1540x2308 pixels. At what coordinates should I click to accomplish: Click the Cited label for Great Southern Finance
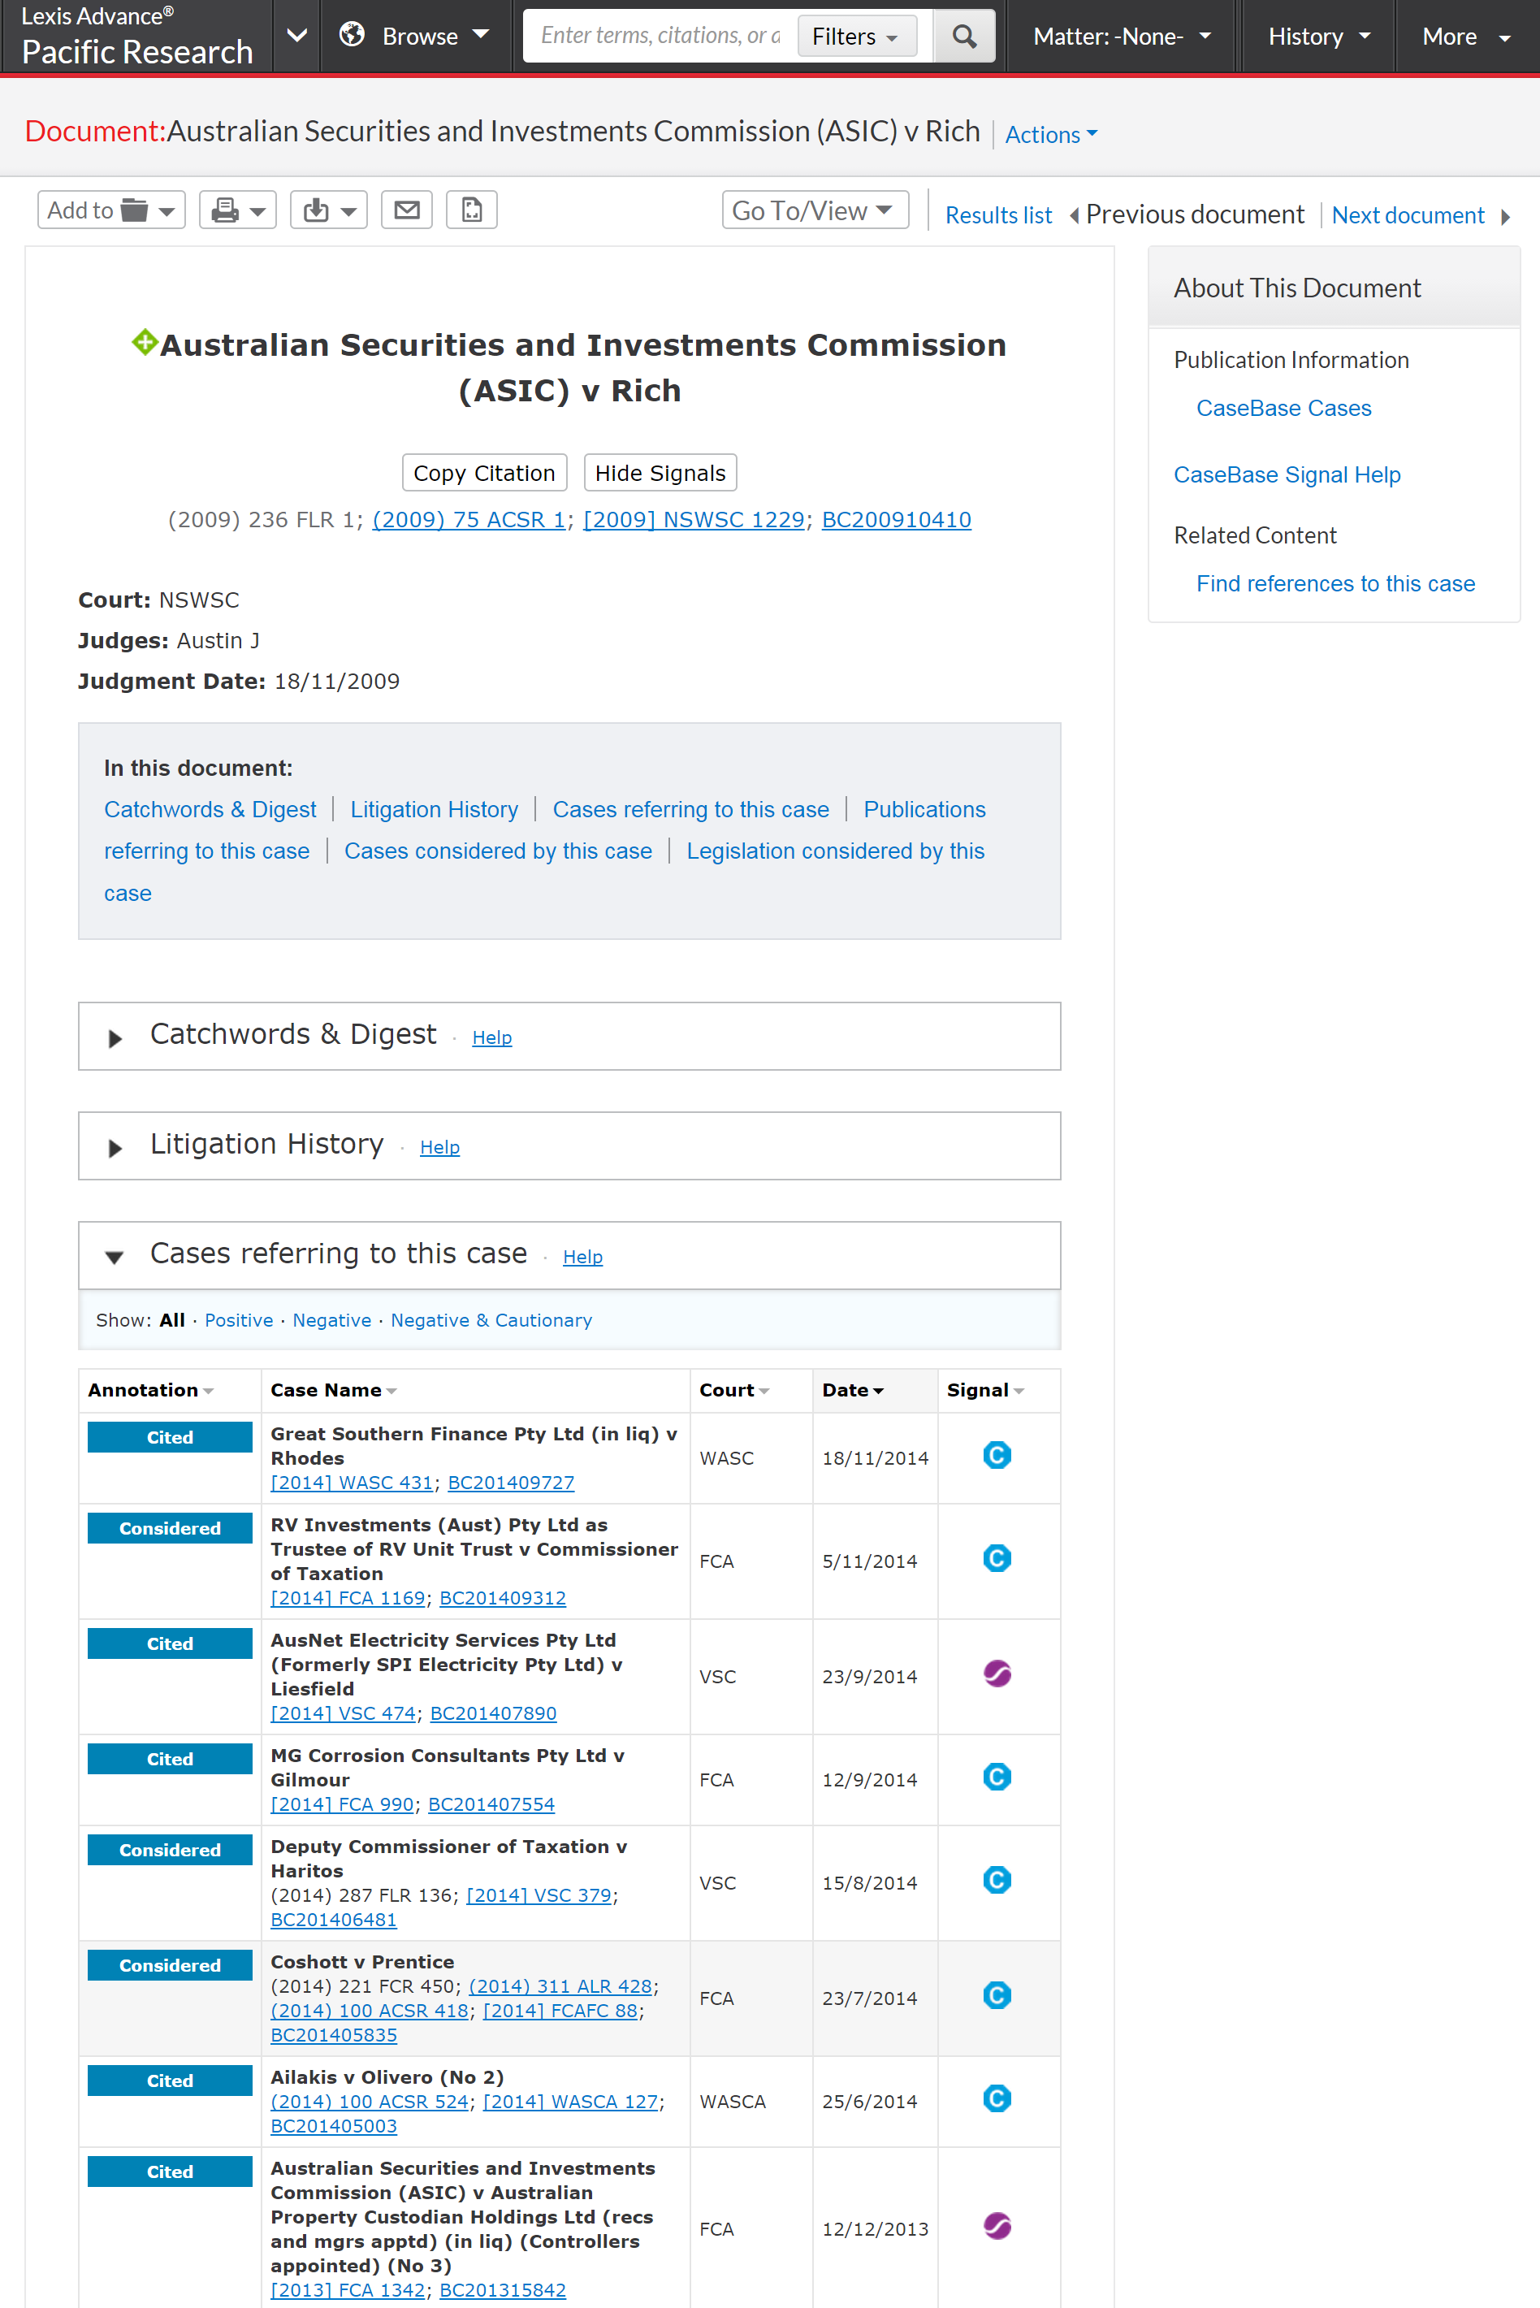(x=169, y=1437)
